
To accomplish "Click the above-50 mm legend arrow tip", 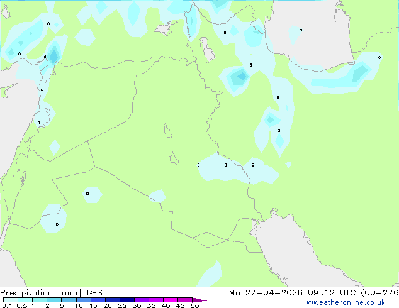I will tap(199, 300).
